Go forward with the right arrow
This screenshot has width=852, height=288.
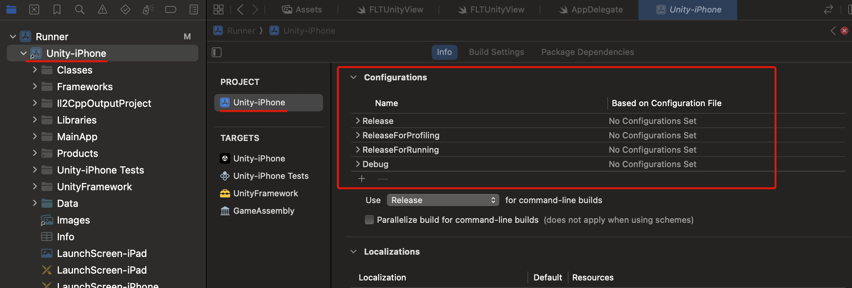[255, 9]
